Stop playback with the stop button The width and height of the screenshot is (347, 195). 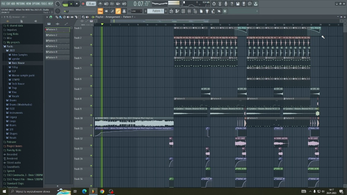tap(77, 4)
